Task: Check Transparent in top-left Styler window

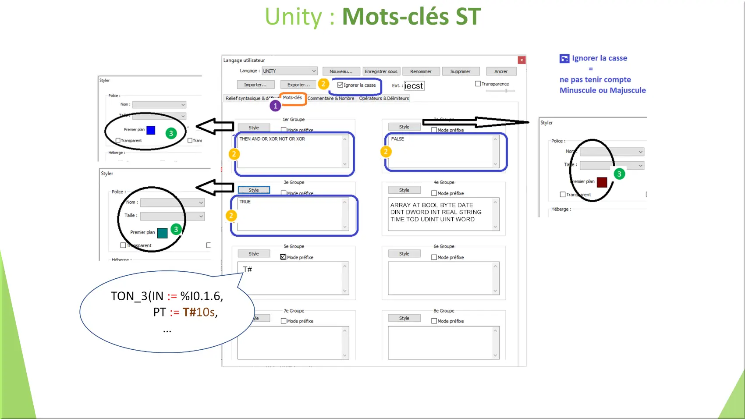Action: (118, 141)
